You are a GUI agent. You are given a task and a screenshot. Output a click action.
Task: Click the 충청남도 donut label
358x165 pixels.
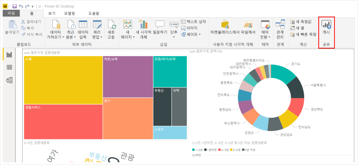pyautogui.click(x=225, y=109)
